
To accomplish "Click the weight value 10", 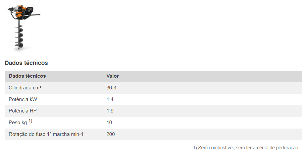I will [109, 123].
